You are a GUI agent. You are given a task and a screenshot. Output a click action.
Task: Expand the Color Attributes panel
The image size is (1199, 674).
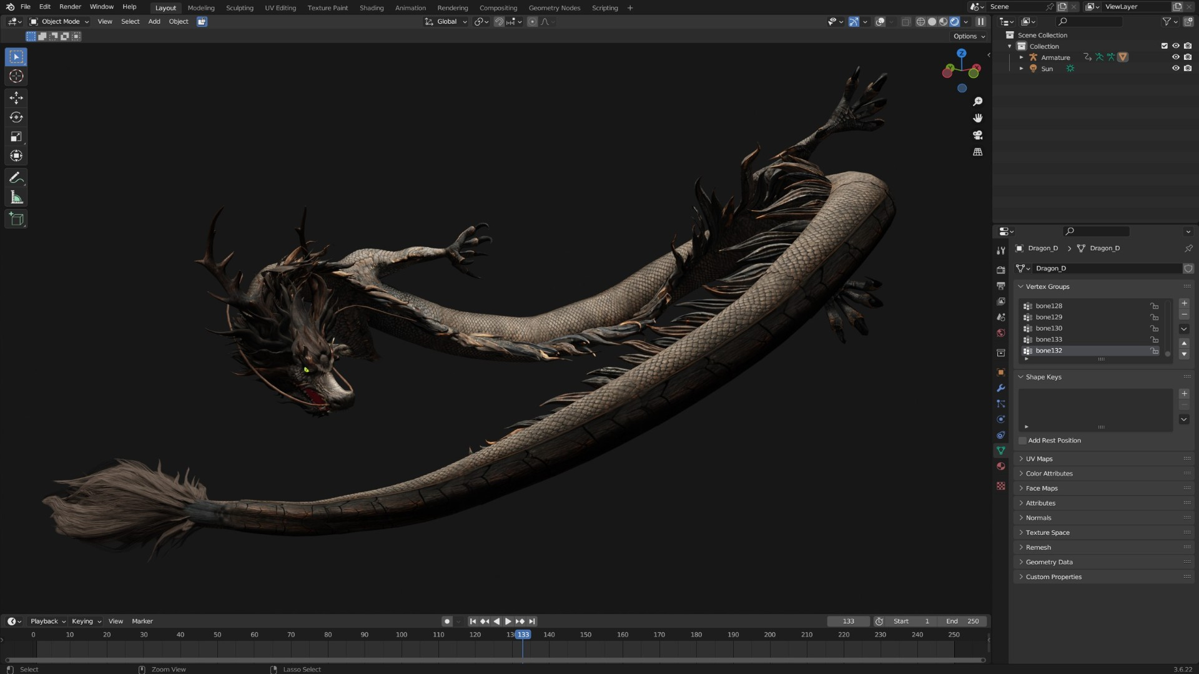click(1021, 474)
